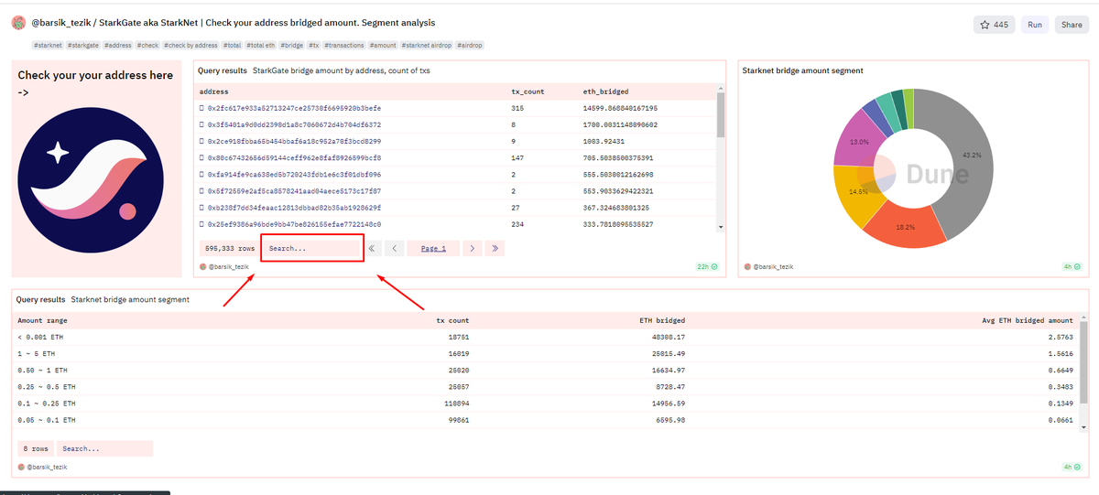This screenshot has height=495, width=1099.
Task: Click the #starknet airdrop tag
Action: (x=426, y=45)
